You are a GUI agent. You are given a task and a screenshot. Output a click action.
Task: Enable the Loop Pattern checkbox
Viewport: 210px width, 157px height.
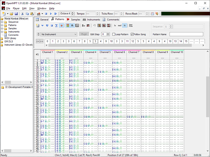[x=114, y=34]
